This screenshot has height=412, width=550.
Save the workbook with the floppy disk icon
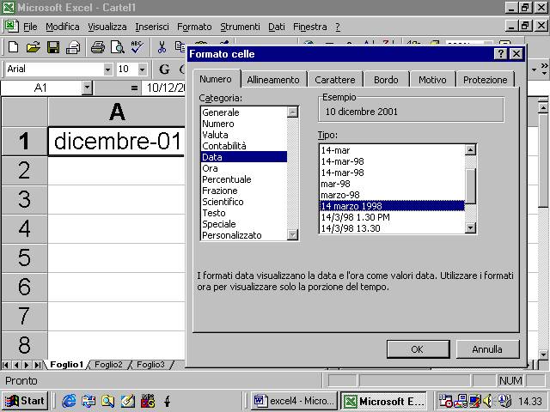(x=53, y=47)
